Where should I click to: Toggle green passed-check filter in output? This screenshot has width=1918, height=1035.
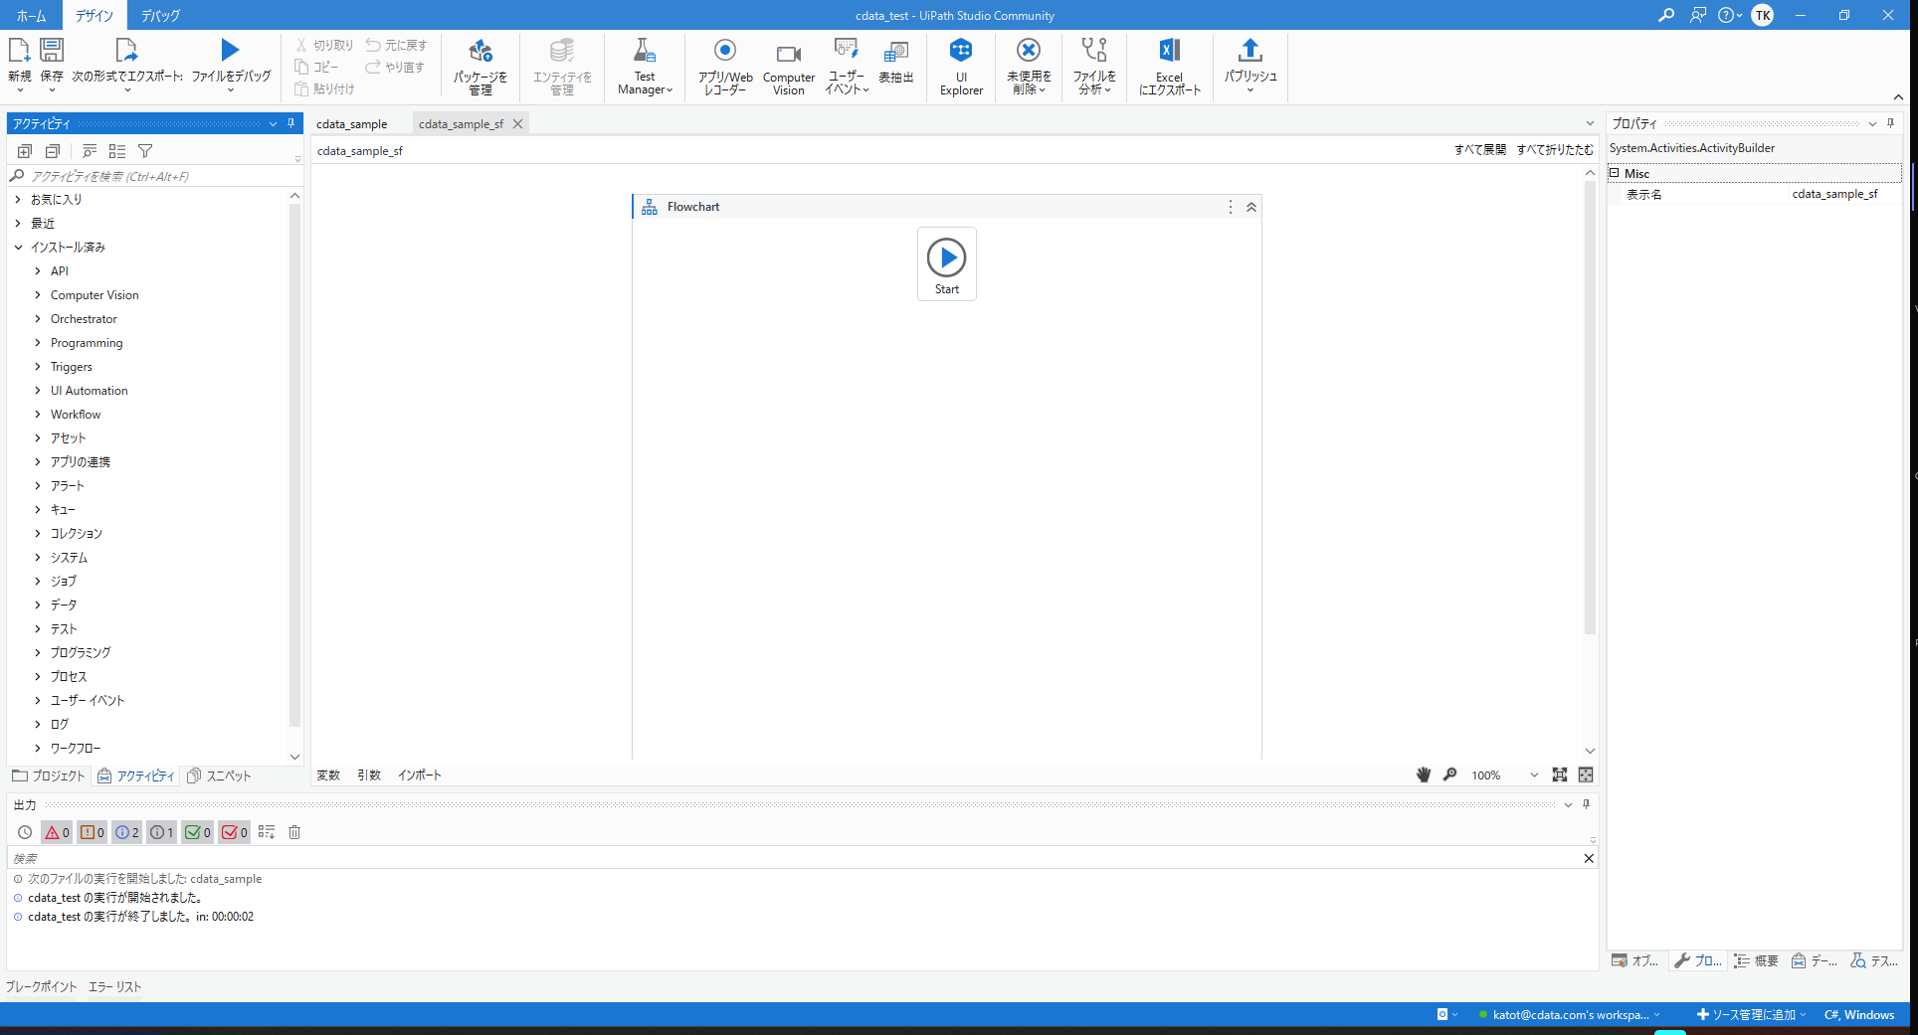[198, 832]
